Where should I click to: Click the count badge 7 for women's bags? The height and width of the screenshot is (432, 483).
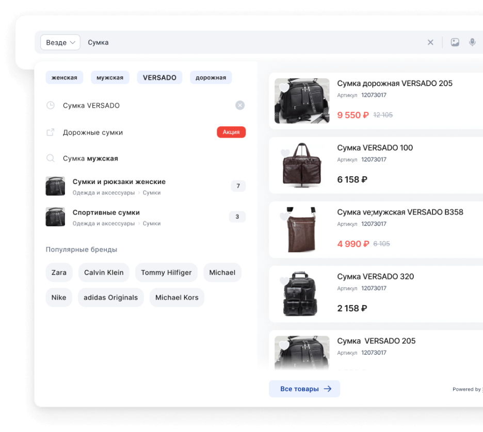[x=238, y=186]
